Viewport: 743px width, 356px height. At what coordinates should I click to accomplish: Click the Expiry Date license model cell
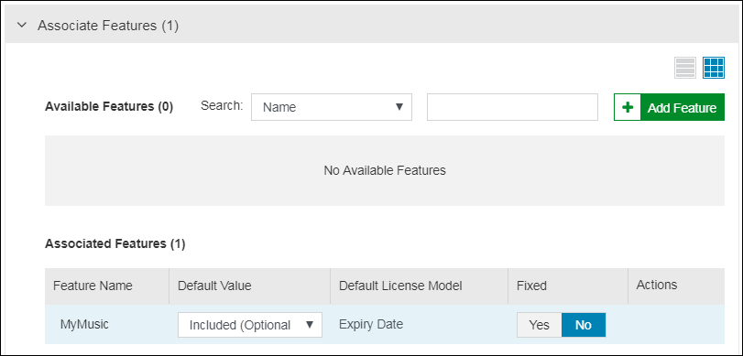click(x=371, y=324)
